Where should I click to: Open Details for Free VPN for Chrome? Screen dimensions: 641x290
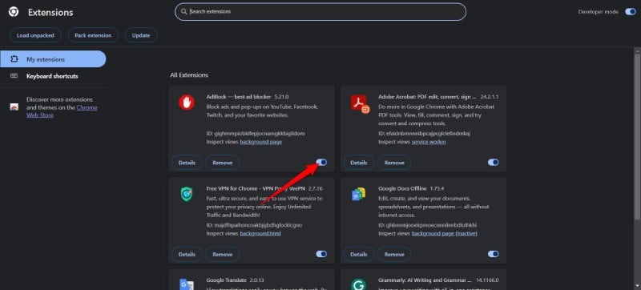(187, 254)
